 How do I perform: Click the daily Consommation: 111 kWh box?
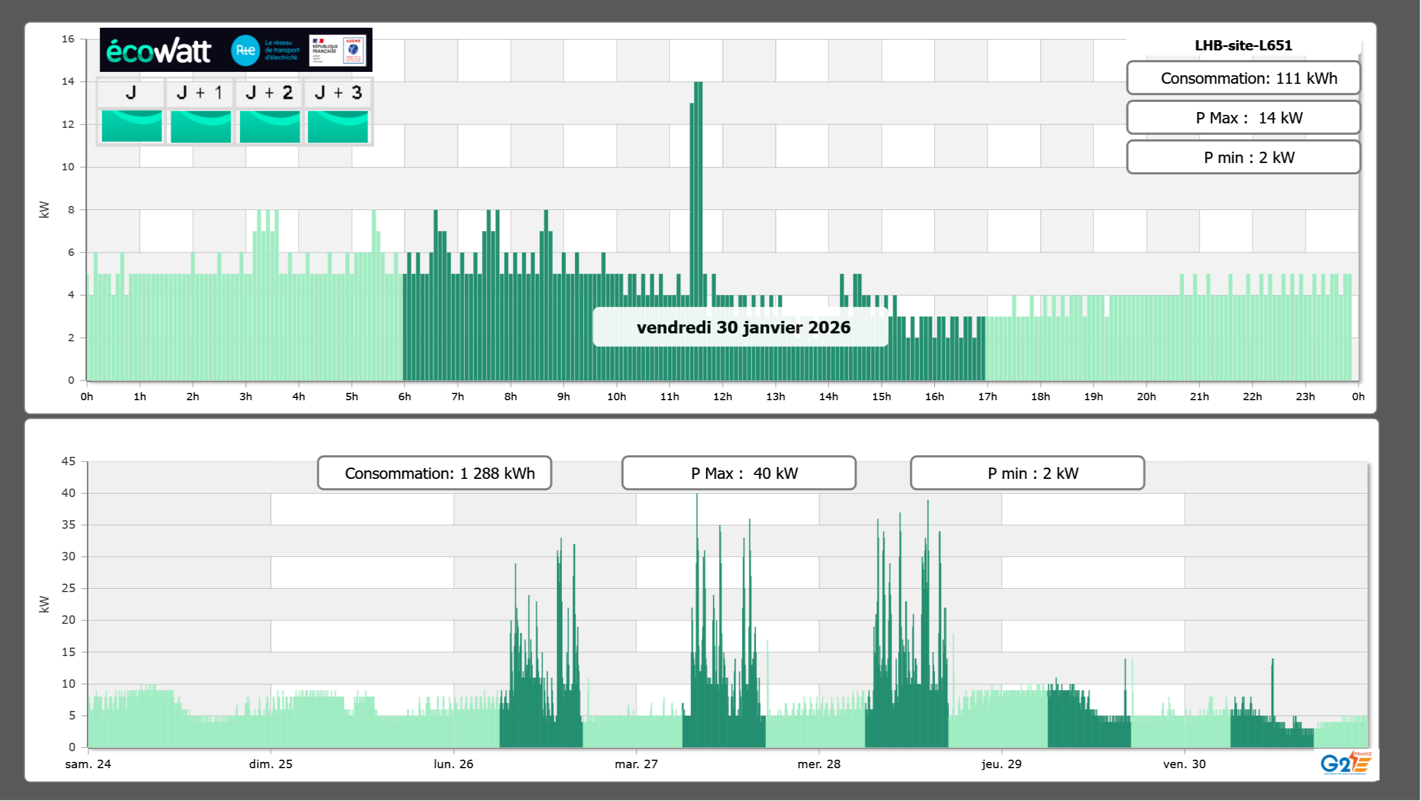1243,78
